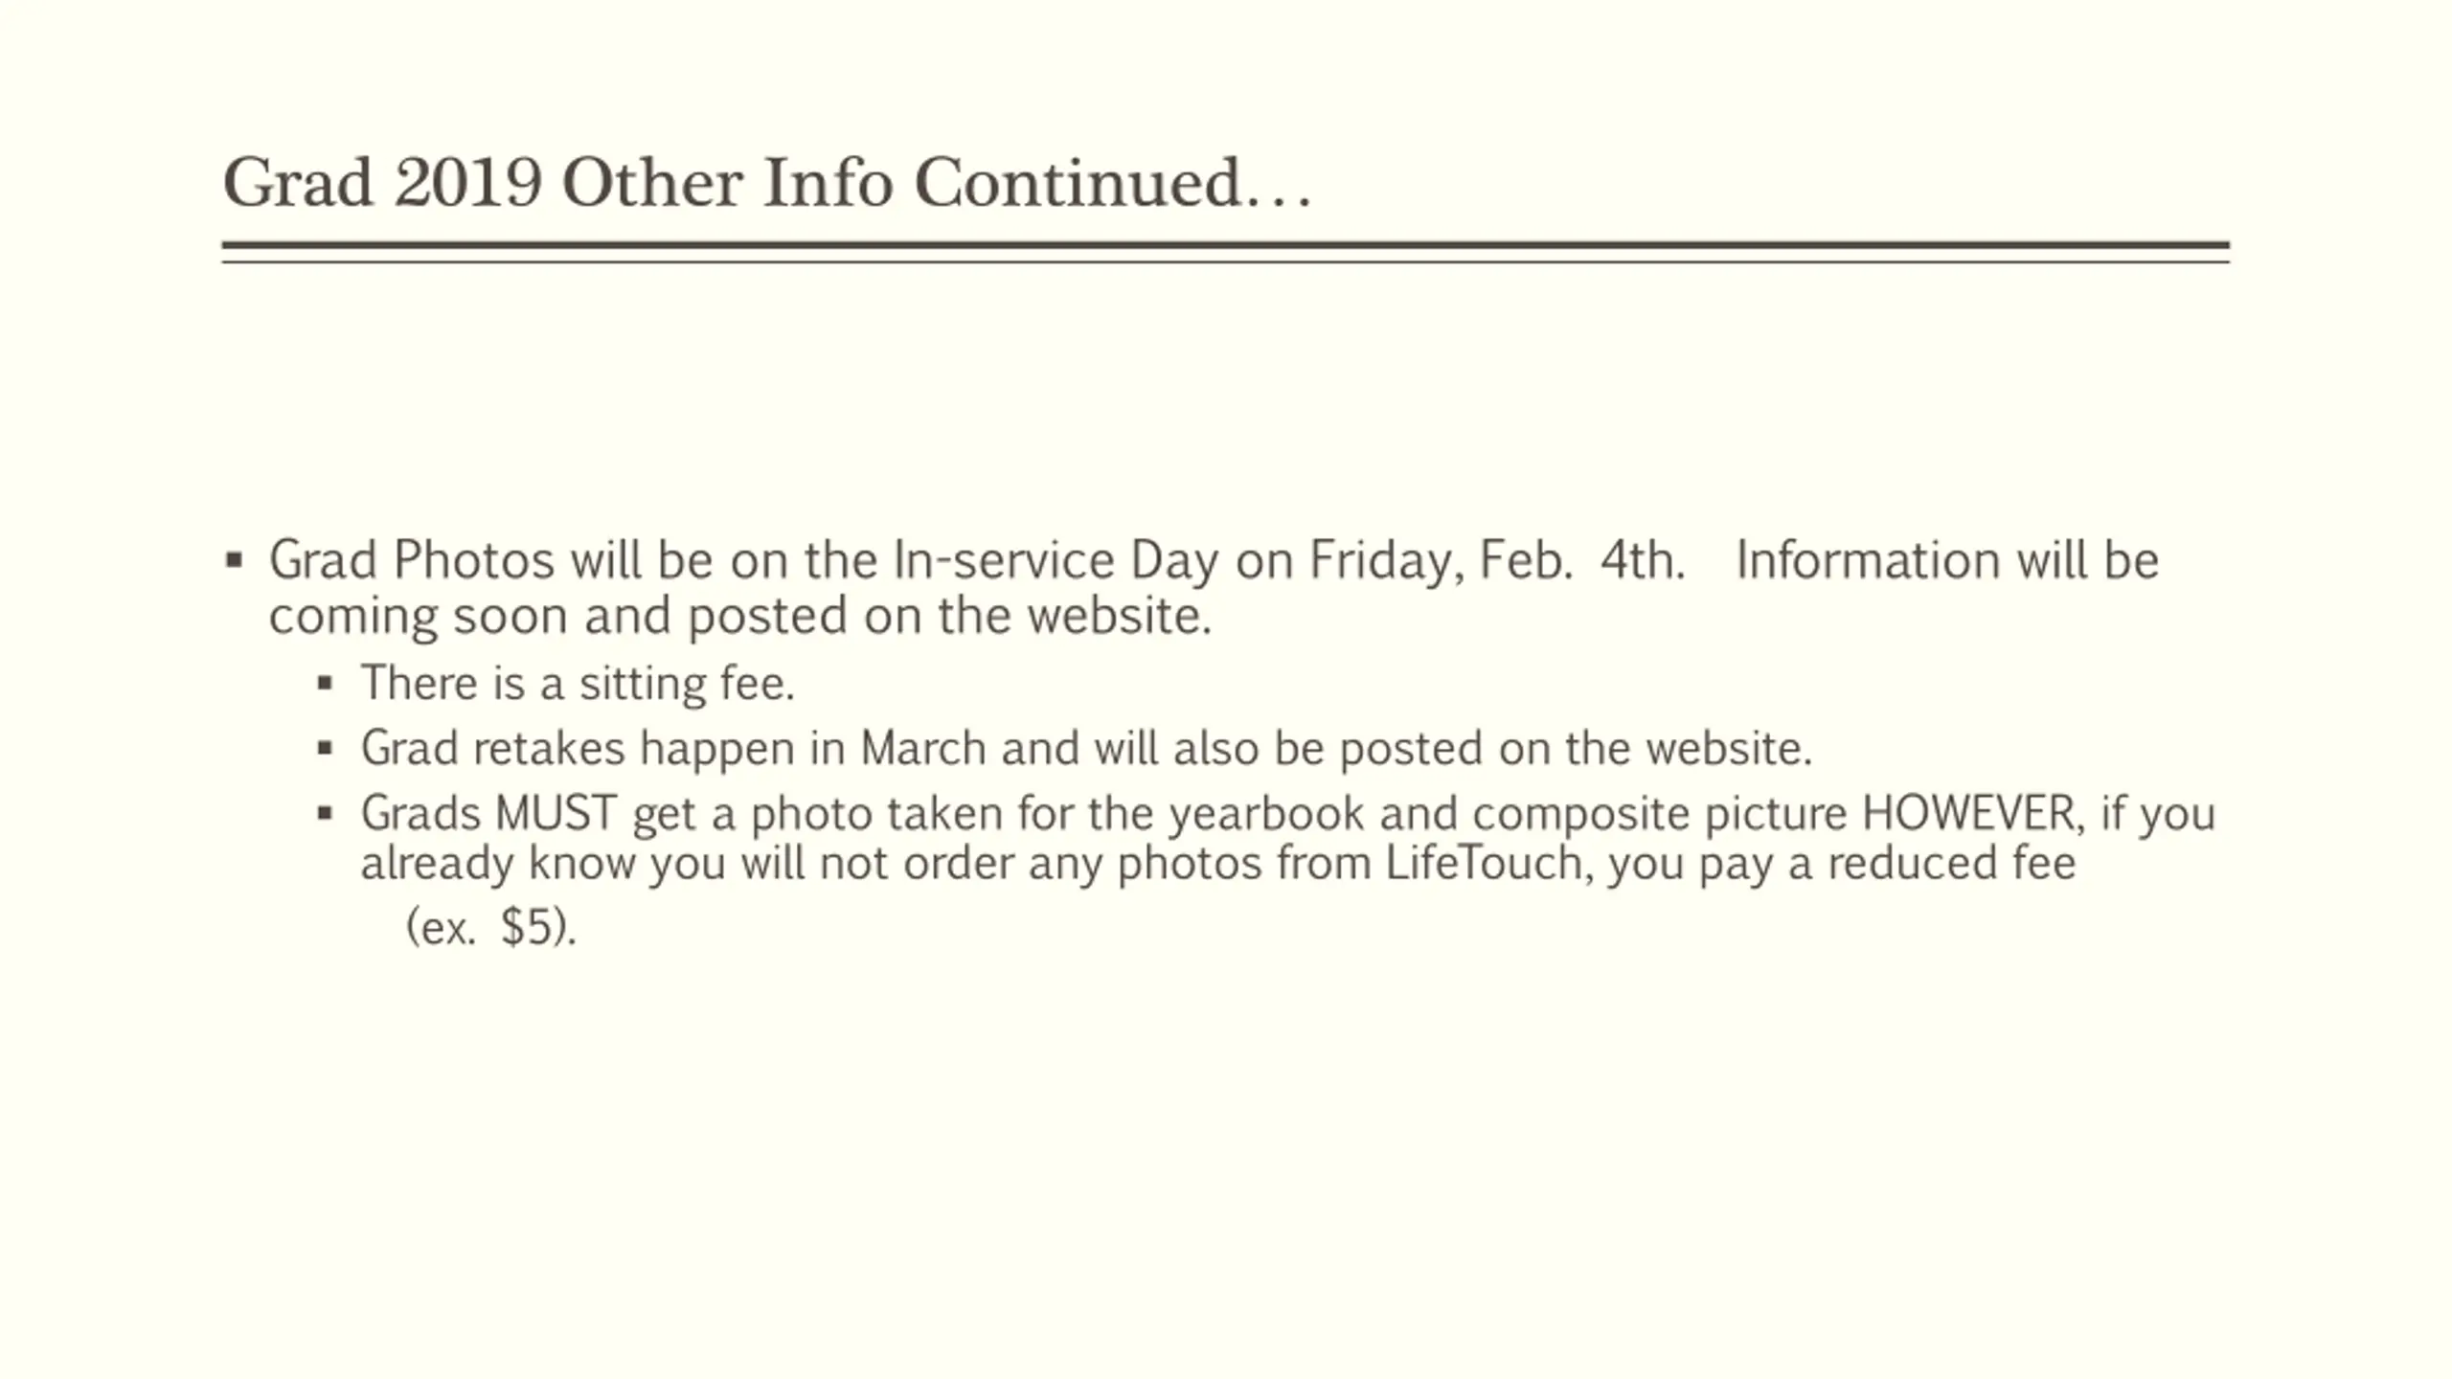2452x1379 pixels.
Task: Click the line "coming soon and posted on the website."
Action: pos(739,616)
